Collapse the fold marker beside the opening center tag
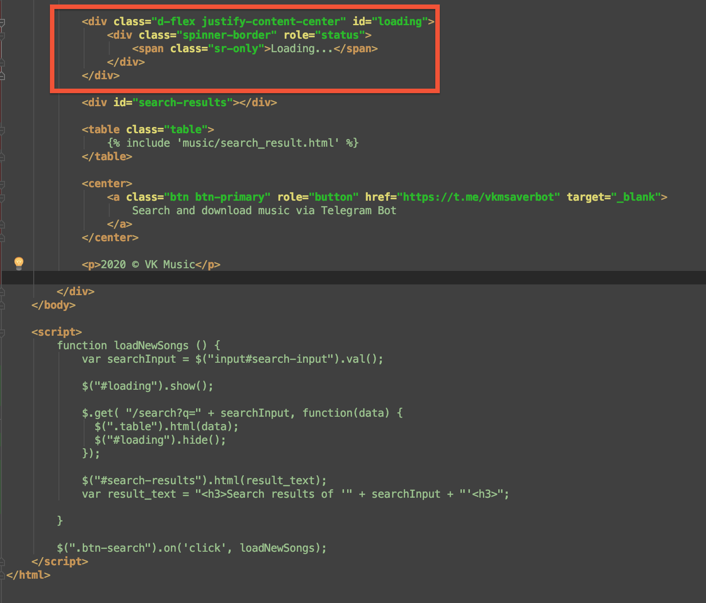This screenshot has width=706, height=603. click(2, 184)
